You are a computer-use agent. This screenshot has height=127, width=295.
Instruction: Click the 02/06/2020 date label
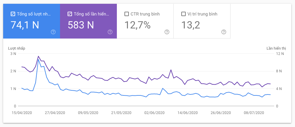[x=154, y=113]
